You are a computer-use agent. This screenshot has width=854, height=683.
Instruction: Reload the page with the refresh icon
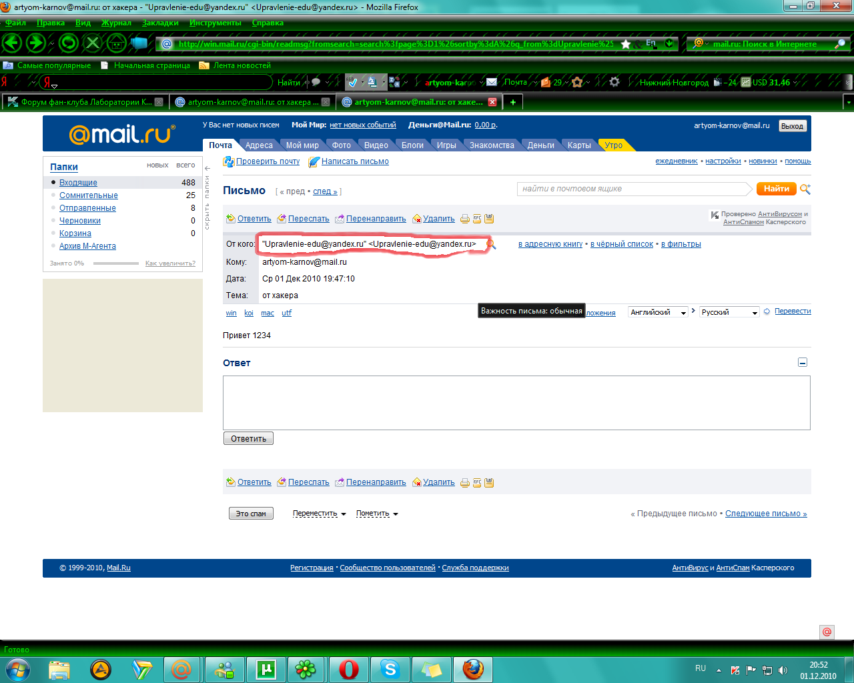coord(69,43)
